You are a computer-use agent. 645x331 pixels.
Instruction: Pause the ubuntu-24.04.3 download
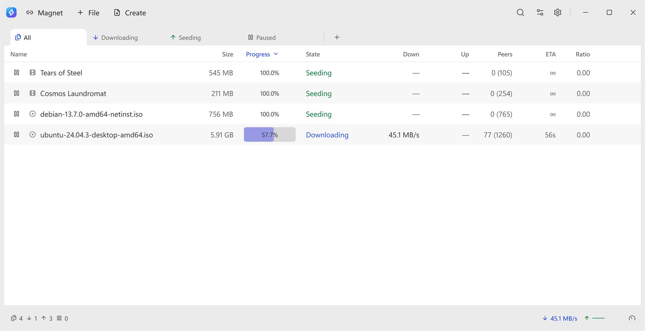[17, 135]
